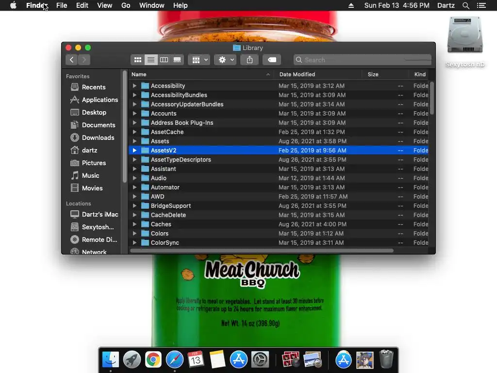Select the AssetTypeDescriptors folder row
The height and width of the screenshot is (373, 497).
[x=279, y=159]
